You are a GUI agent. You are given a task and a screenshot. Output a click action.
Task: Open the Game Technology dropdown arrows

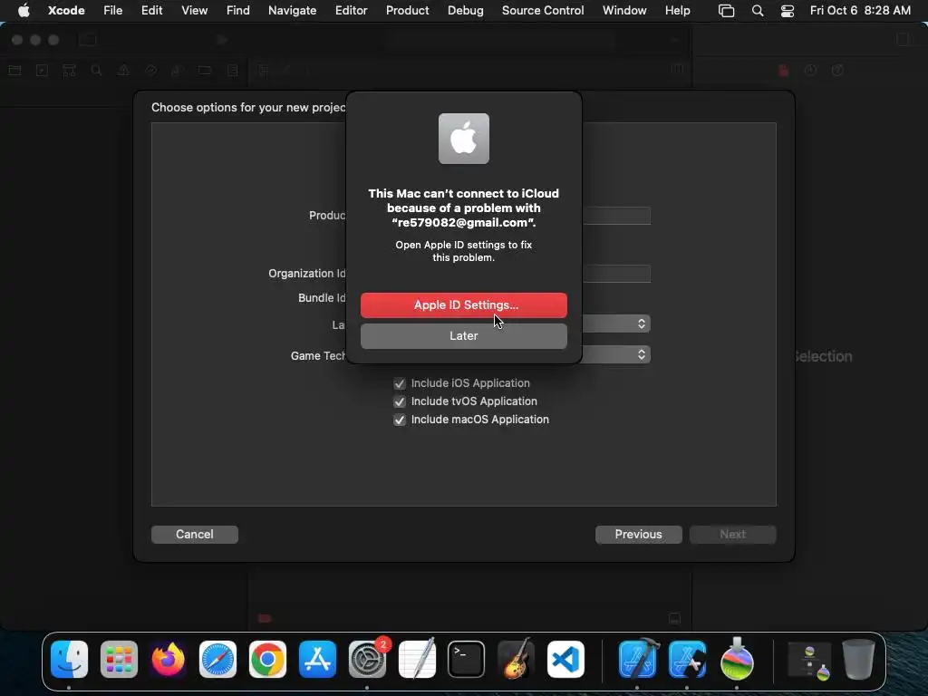(641, 354)
